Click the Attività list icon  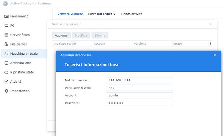[7, 82]
